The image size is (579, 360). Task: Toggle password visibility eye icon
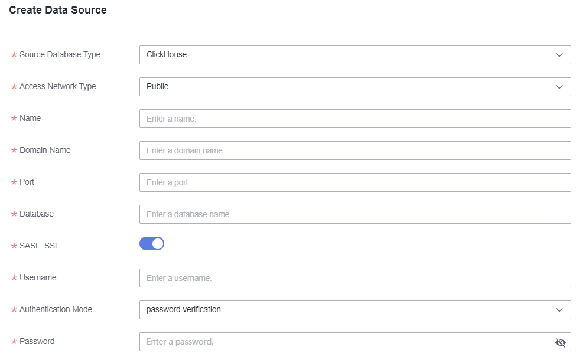560,342
